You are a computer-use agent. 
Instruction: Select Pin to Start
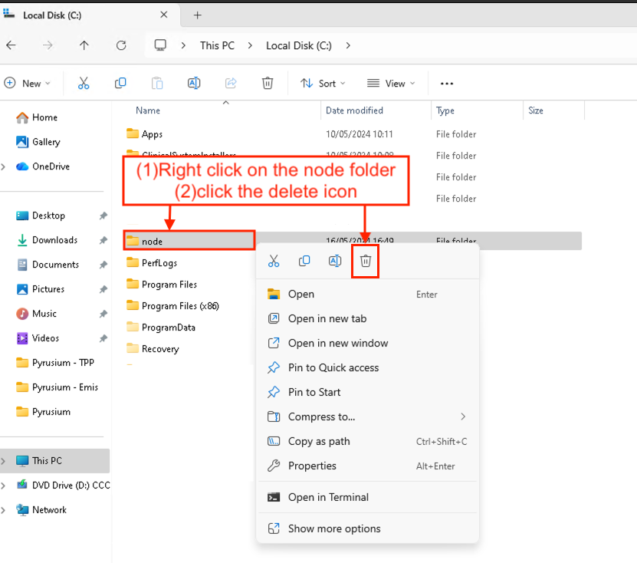pos(368,392)
